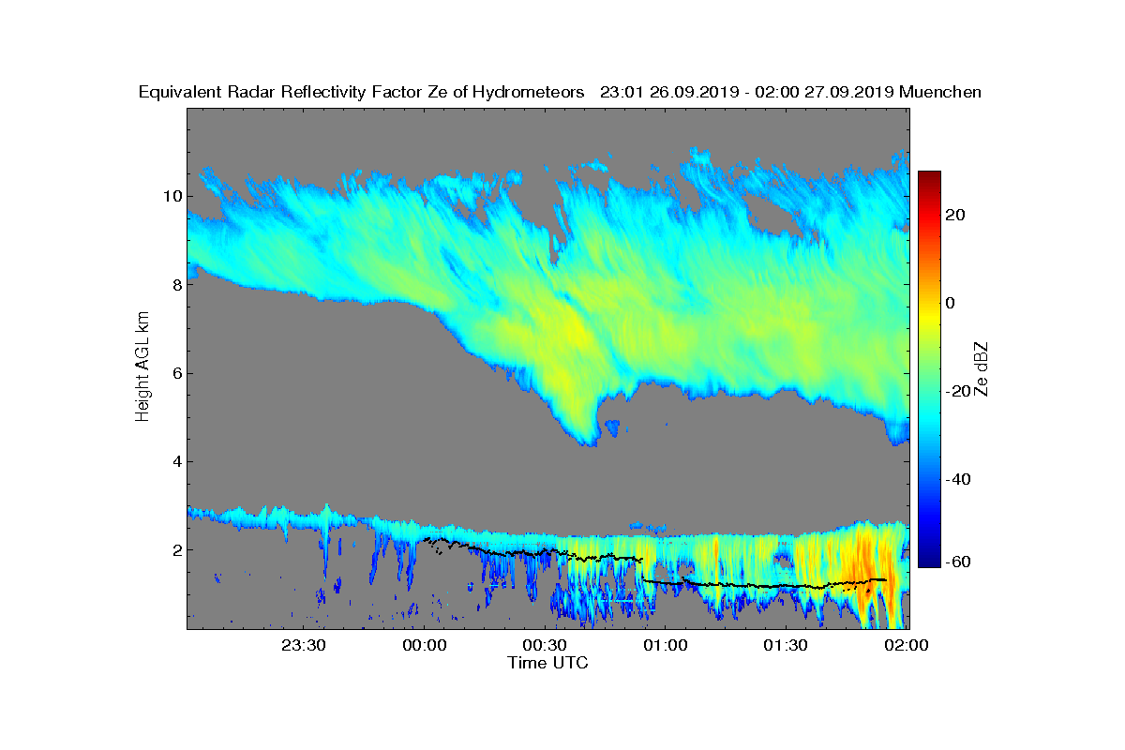
Task: Click the 'Height AGL km' axis label
Action: 142,367
